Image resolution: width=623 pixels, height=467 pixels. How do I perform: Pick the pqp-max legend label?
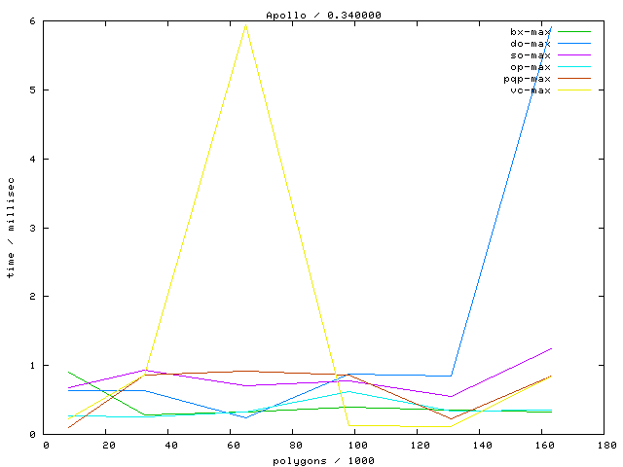click(528, 79)
